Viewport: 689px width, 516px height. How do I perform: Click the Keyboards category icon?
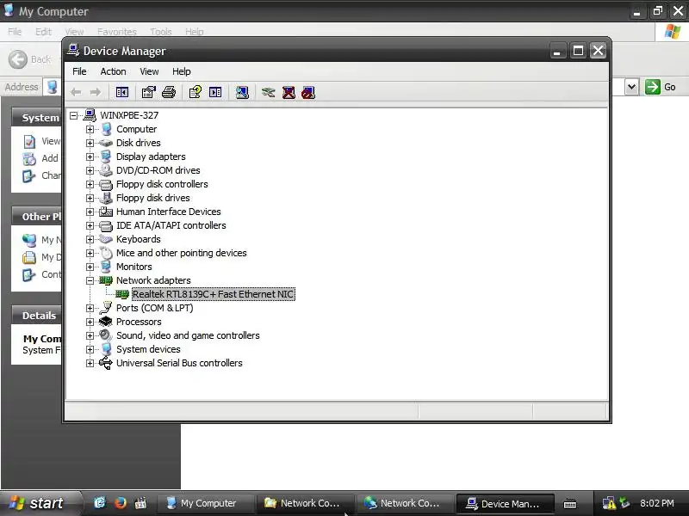tap(105, 239)
